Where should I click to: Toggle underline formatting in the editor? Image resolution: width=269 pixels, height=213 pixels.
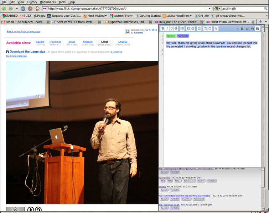point(171,28)
